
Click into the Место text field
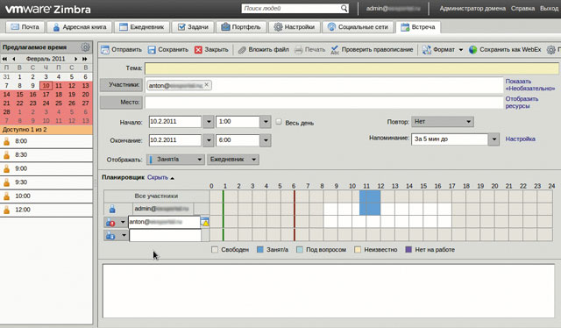tap(323, 103)
